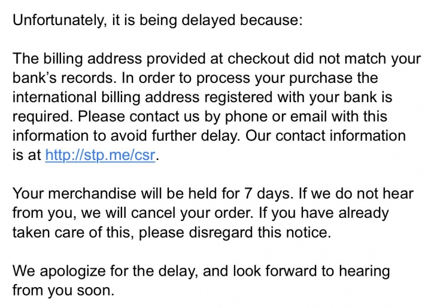This screenshot has width=431, height=308.
Task: Click 'from you soon.' at the bottom
Action: click(x=63, y=290)
